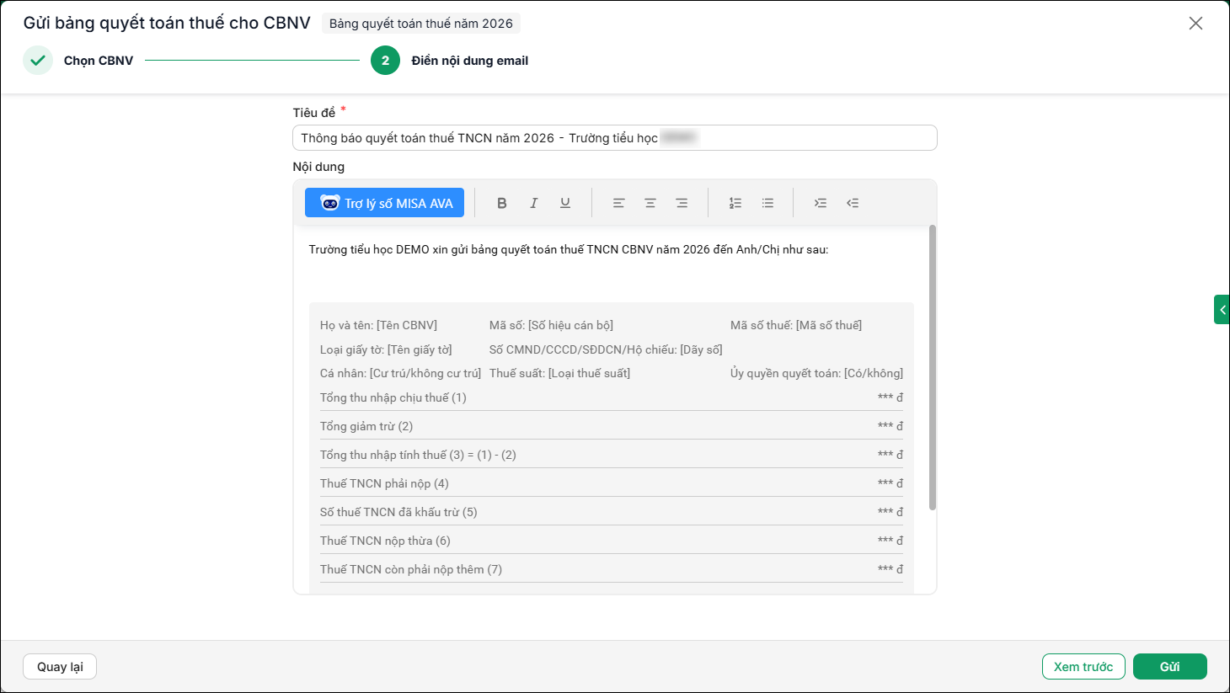1230x693 pixels.
Task: Insert a numbered list
Action: click(x=735, y=203)
